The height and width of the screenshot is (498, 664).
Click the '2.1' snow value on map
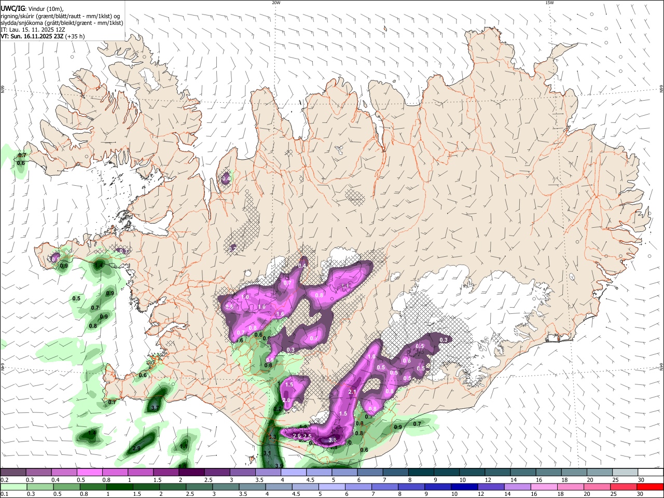point(353,392)
